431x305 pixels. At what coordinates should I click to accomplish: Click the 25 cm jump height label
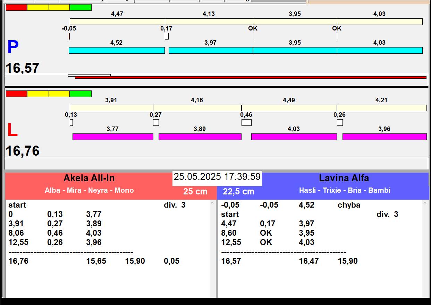[195, 192]
